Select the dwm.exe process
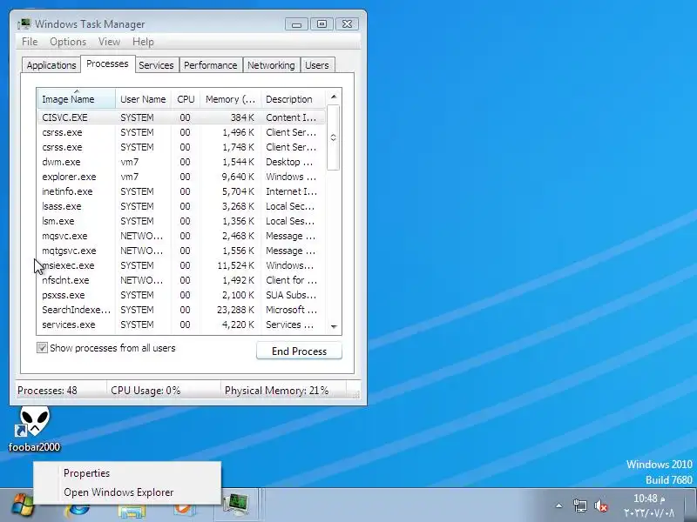697x522 pixels. coord(181,162)
